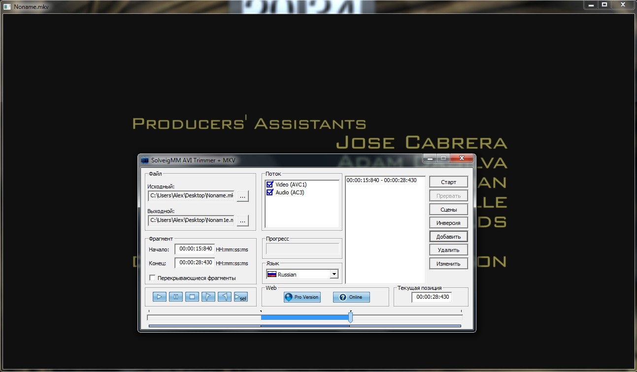The width and height of the screenshot is (637, 372).
Task: Uncheck the Audio (AC3) stream
Action: tap(269, 192)
